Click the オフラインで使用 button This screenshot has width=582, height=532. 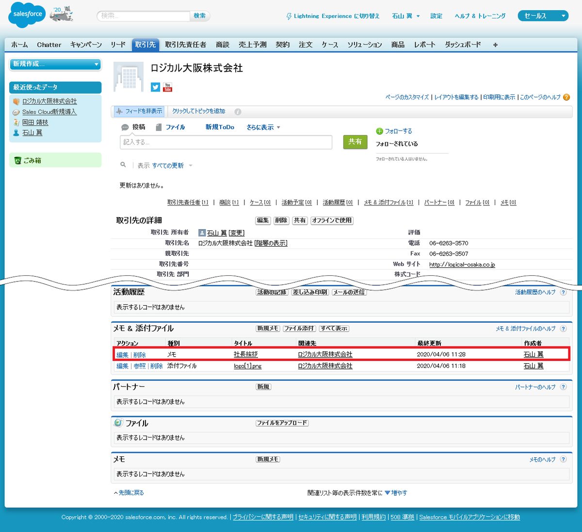[x=332, y=220]
